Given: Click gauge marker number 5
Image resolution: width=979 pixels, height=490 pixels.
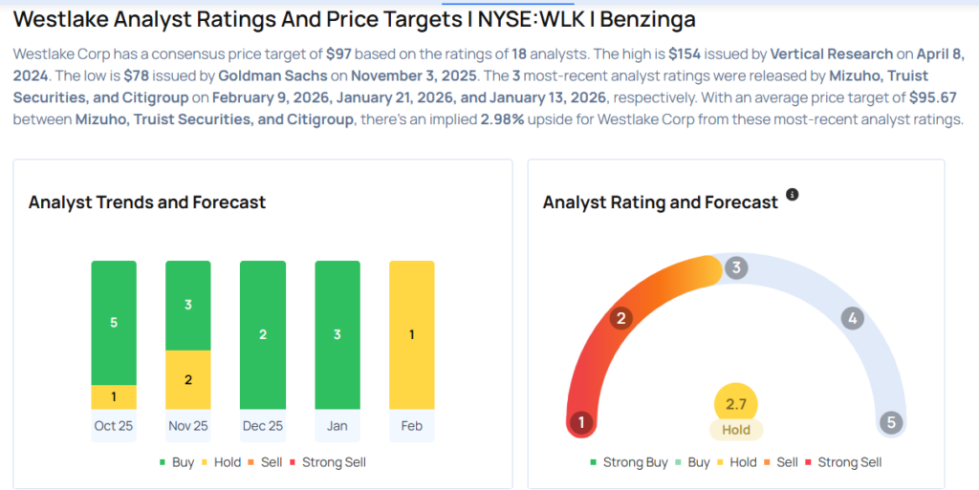Looking at the screenshot, I should [x=891, y=422].
